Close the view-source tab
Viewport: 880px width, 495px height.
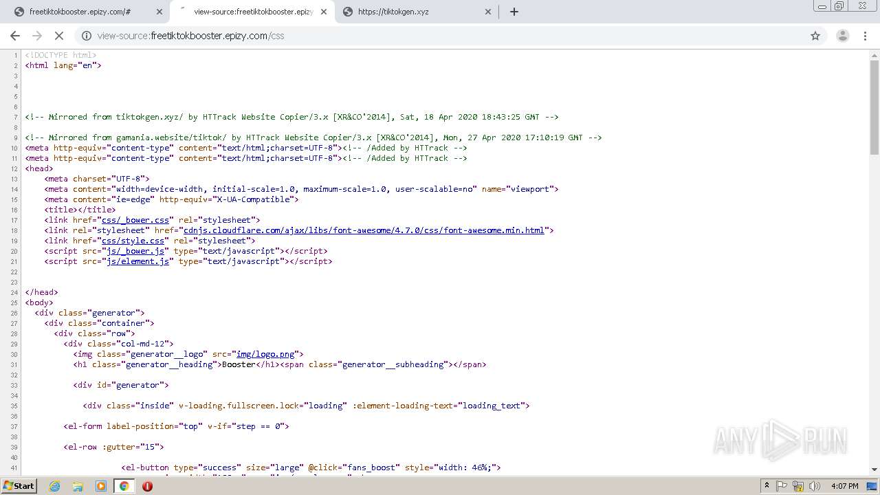click(x=323, y=12)
